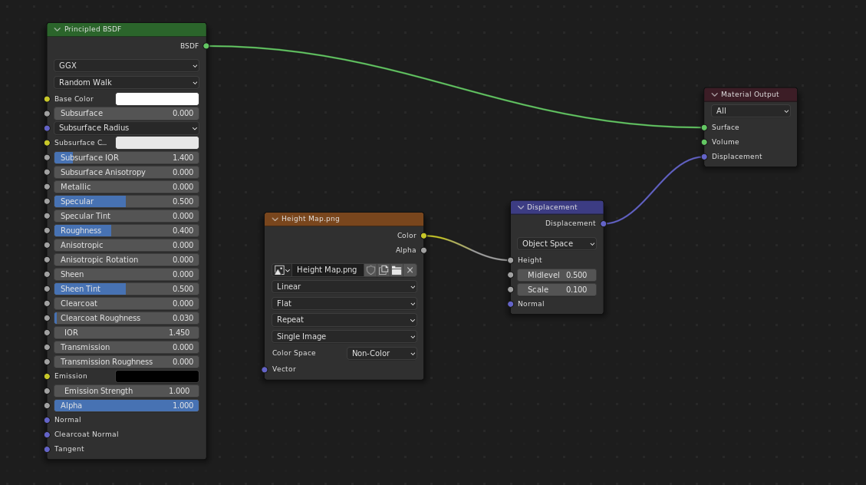
Task: Click the Roughness slider in Principled BSDF
Action: click(x=127, y=230)
